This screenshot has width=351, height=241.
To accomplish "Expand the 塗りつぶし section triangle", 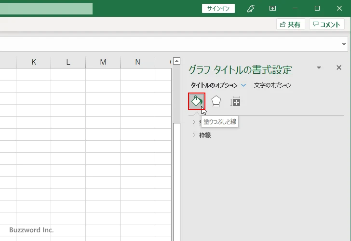I will click(194, 122).
